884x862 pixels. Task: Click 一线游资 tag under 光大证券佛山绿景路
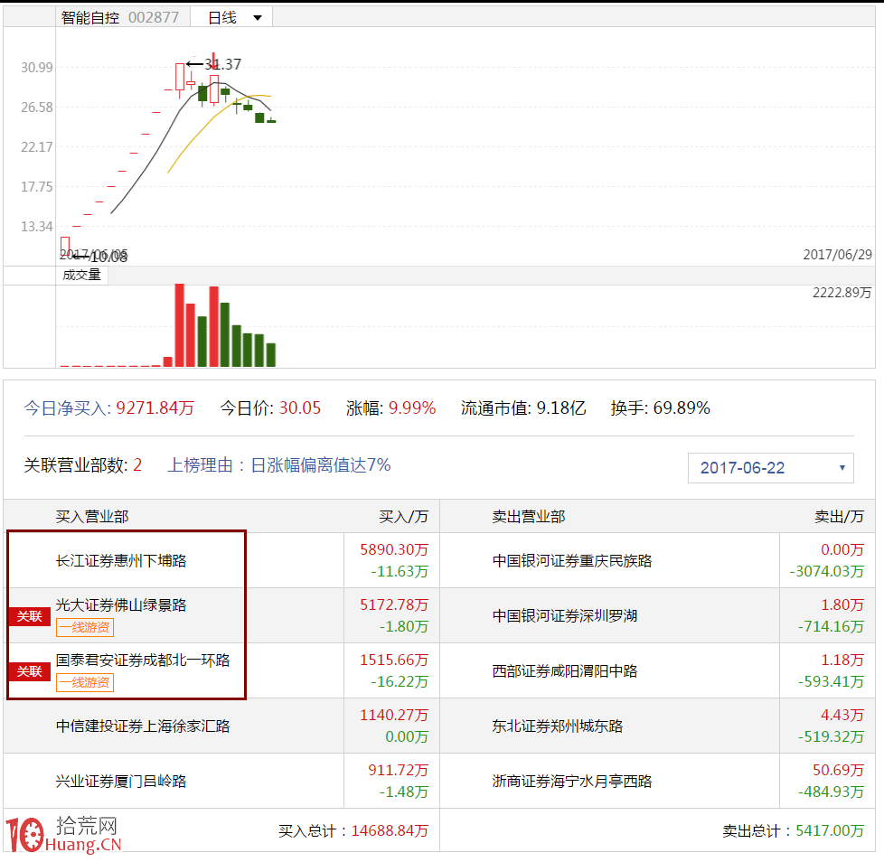85,628
